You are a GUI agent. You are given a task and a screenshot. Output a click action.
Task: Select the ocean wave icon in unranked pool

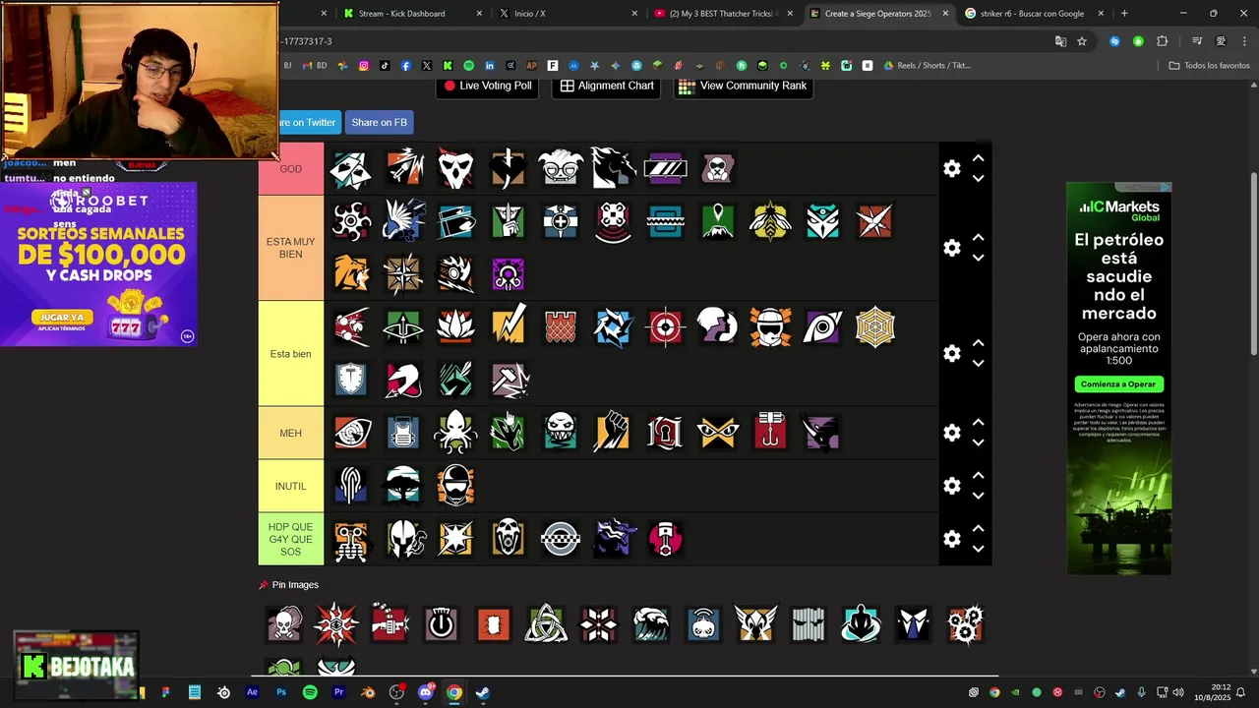point(650,624)
